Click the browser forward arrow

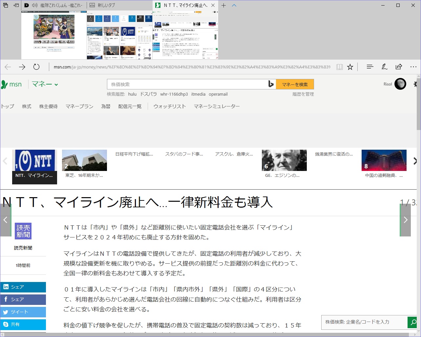(22, 67)
